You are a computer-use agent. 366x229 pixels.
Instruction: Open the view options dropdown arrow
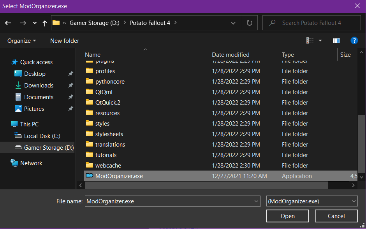pos(320,40)
